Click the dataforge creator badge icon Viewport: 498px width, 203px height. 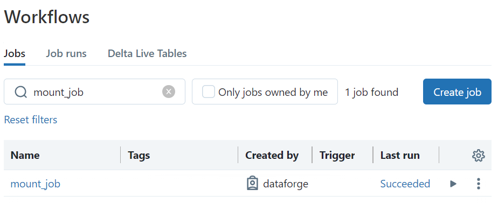point(252,184)
